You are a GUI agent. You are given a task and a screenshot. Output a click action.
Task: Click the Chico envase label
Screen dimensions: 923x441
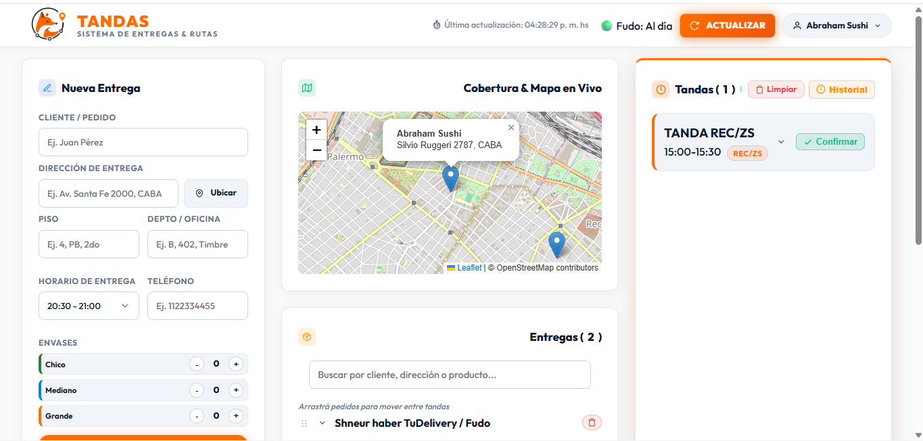(55, 365)
